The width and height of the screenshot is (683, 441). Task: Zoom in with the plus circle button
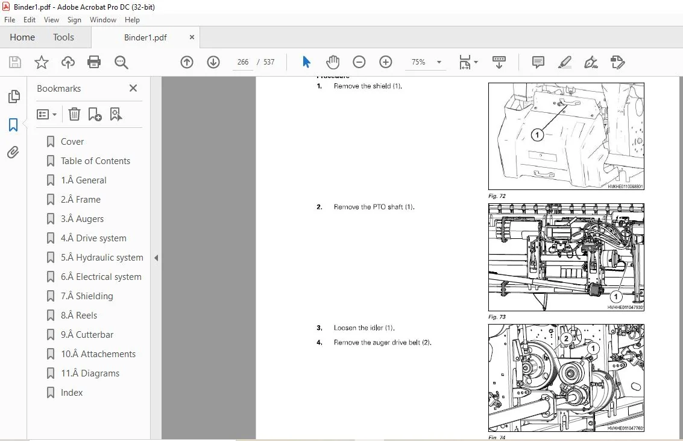click(385, 62)
